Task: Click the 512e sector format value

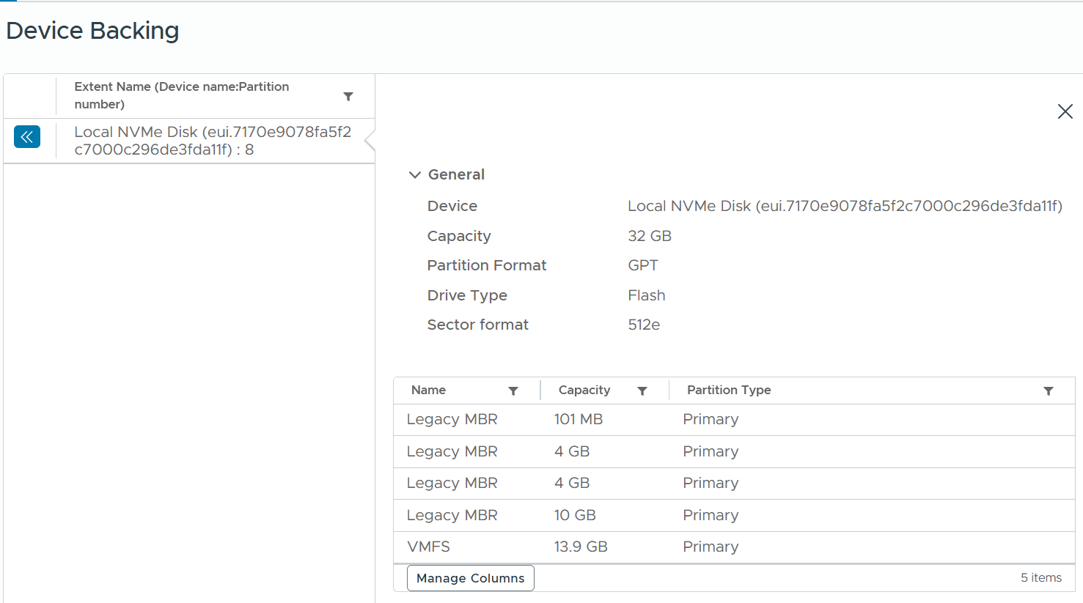Action: coord(644,325)
